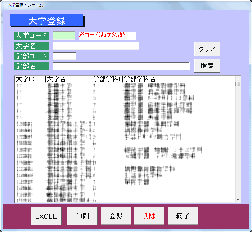Focus the 大学コード input field

[64, 36]
